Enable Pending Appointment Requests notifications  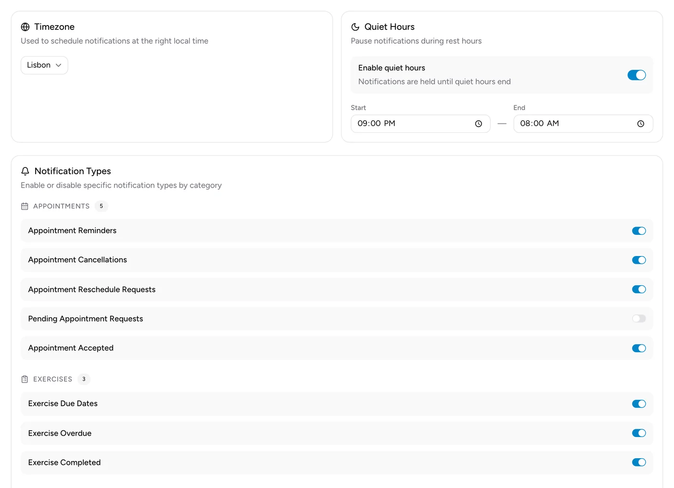[x=639, y=319]
